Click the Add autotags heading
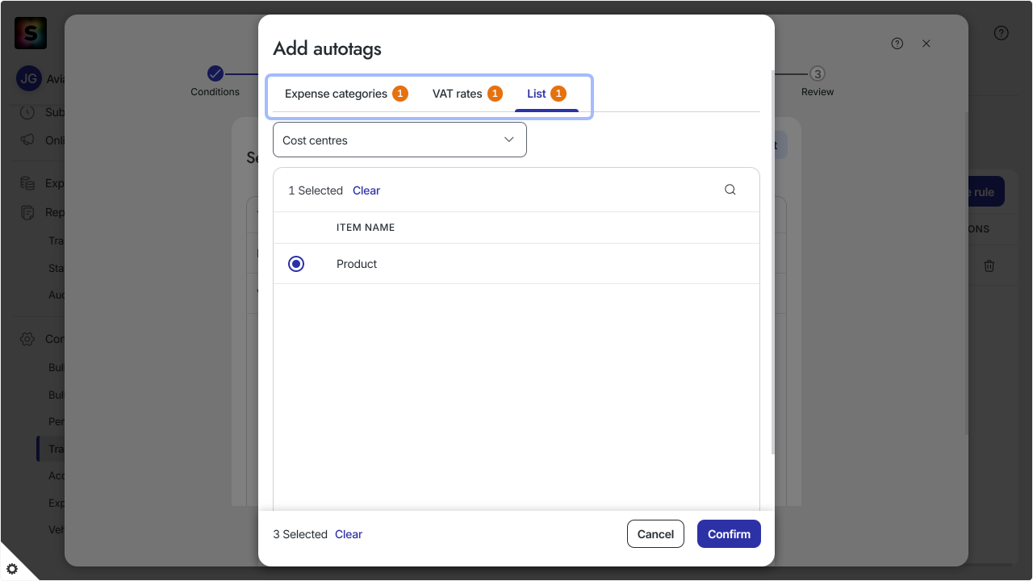 coord(327,48)
